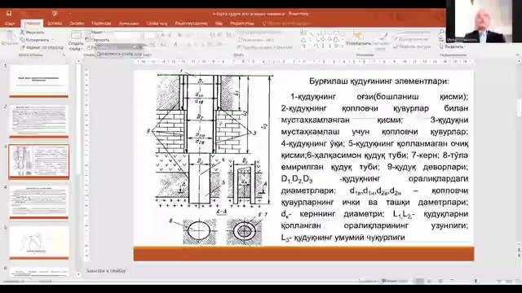522x293 pixels.
Task: Open the File (Файл) tab
Action: (x=10, y=24)
